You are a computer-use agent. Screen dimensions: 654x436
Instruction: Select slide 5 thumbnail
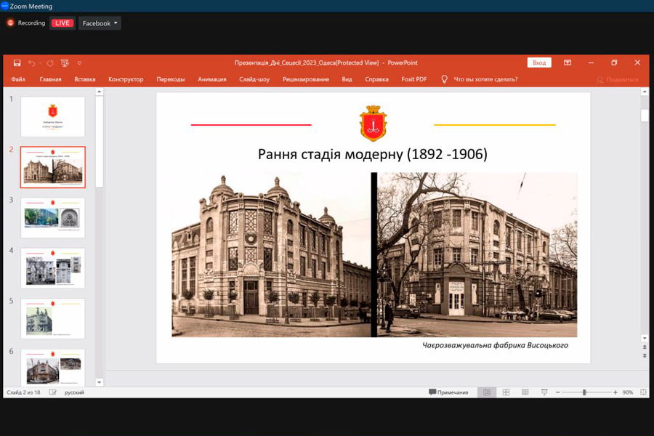click(53, 319)
